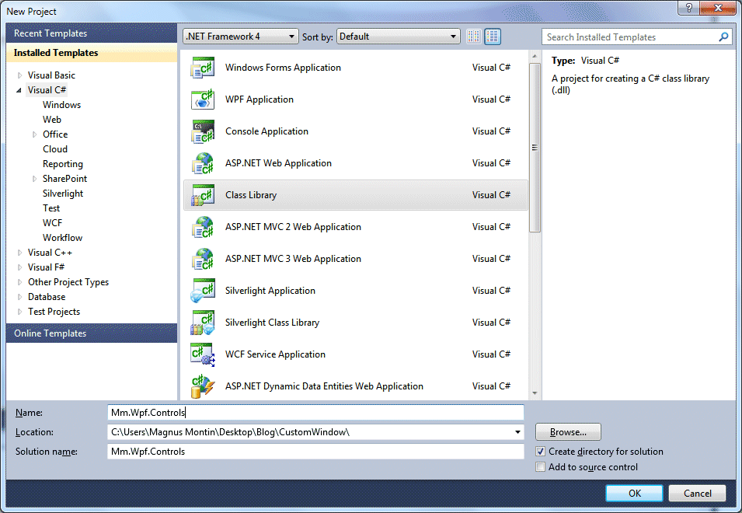This screenshot has width=742, height=513.
Task: Click the project Name input field
Action: pos(311,413)
